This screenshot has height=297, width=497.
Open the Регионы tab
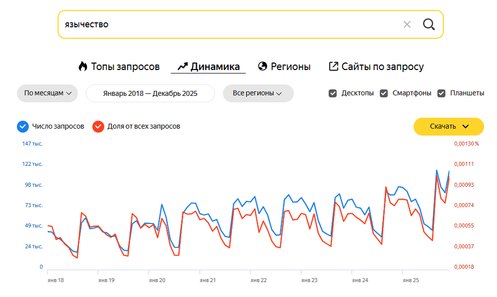tap(291, 67)
